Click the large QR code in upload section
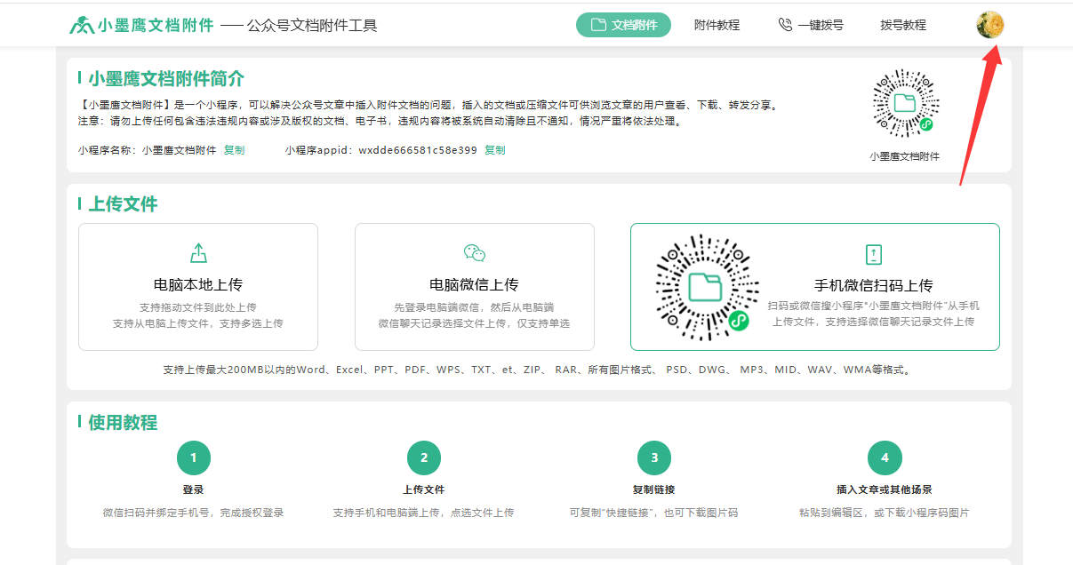The image size is (1073, 565). (x=707, y=287)
